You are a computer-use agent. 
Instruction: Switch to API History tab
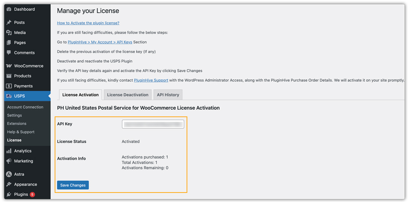(x=168, y=95)
